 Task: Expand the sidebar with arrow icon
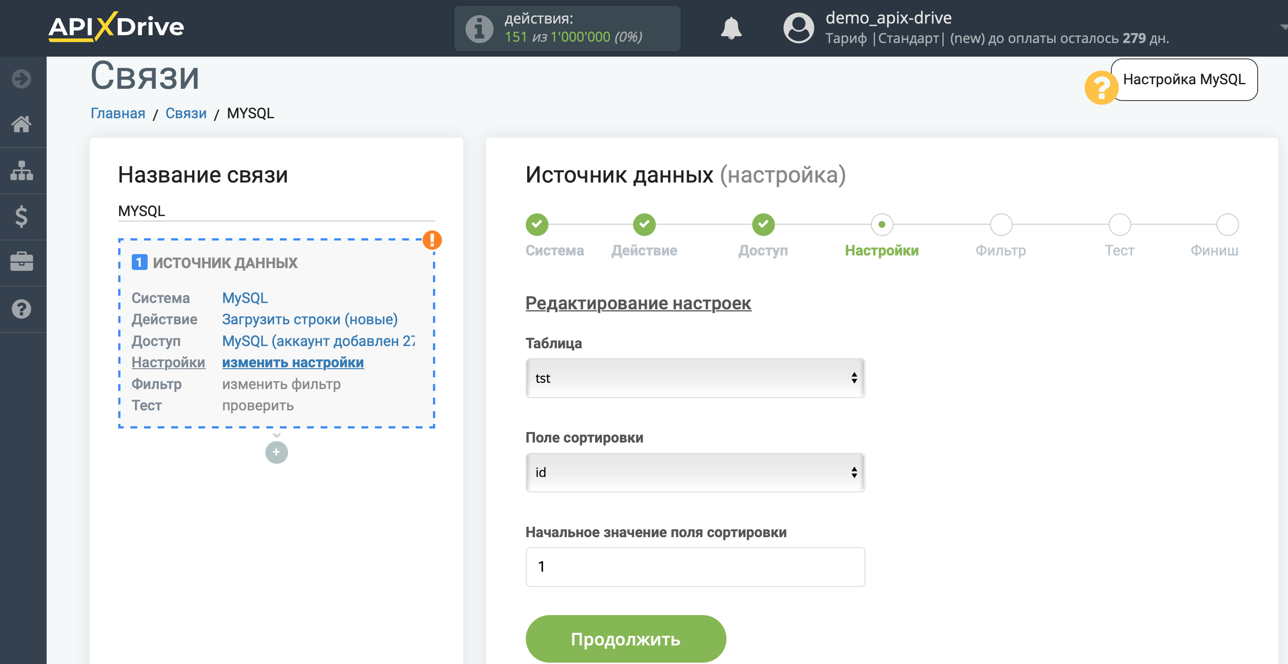(x=21, y=79)
